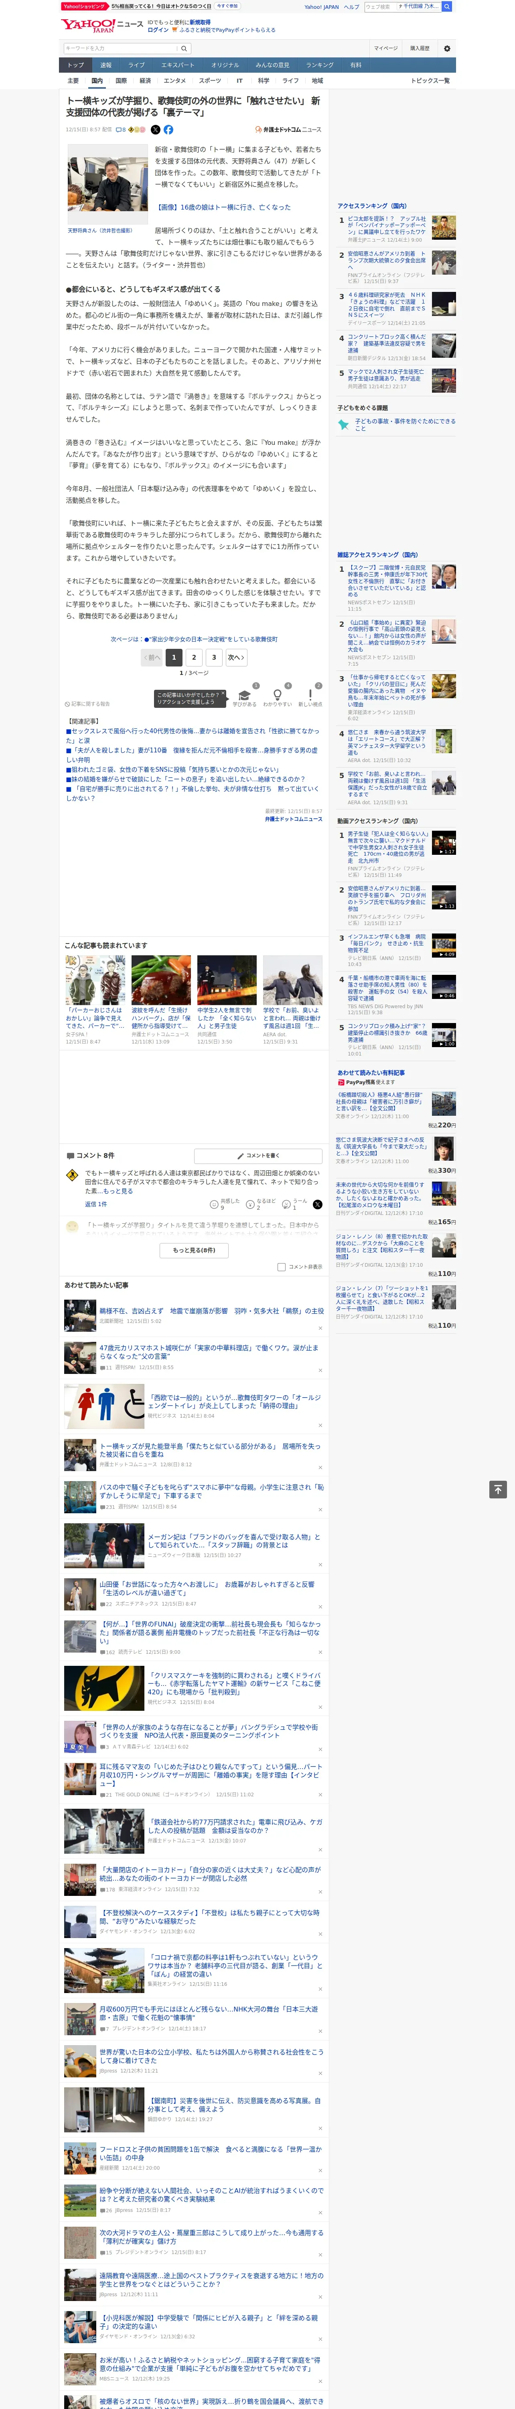
Task: Click the top-bar web search magnifier button
Action: [x=447, y=6]
